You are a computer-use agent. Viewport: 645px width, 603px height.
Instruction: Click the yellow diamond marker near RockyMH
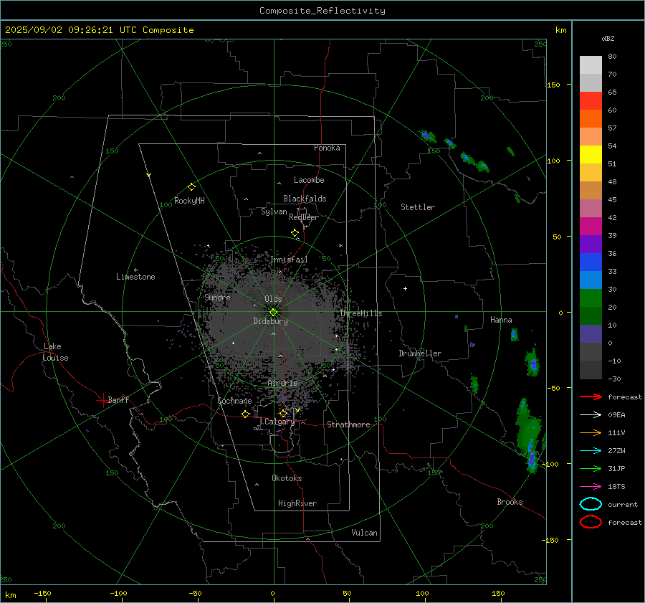[191, 187]
